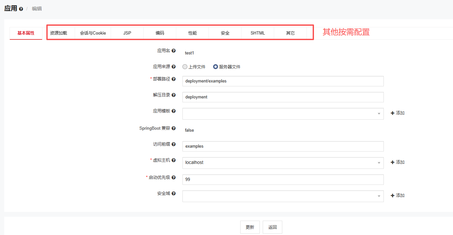Switch to the 其它 tab
The image size is (453, 235).
click(290, 33)
